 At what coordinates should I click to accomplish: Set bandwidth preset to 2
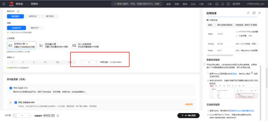pos(23,62)
